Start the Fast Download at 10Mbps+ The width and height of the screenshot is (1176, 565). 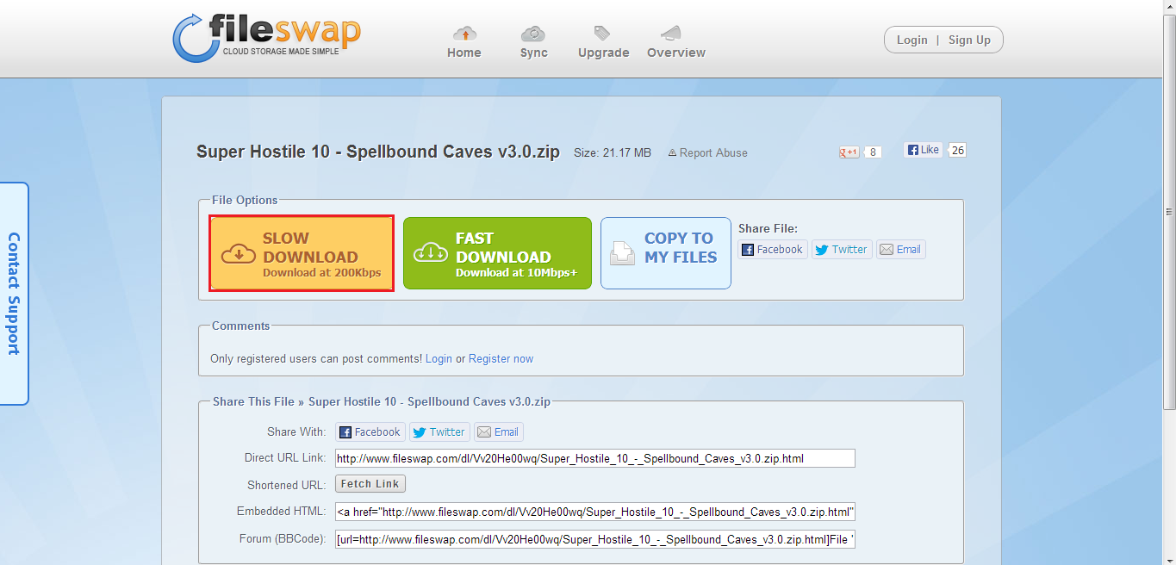tap(497, 253)
